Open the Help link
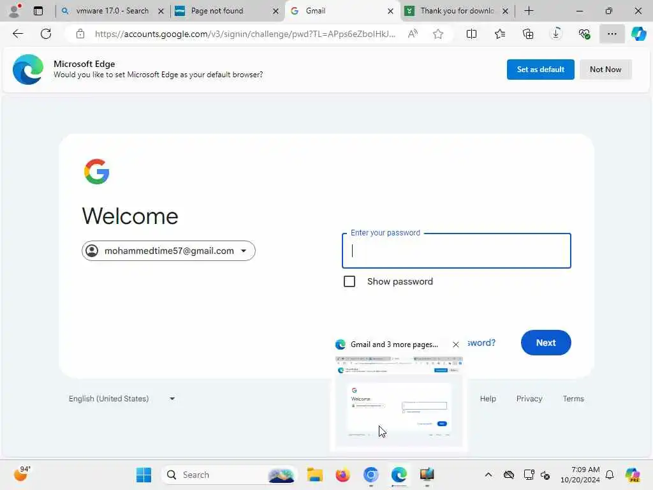The image size is (653, 490). (x=488, y=399)
